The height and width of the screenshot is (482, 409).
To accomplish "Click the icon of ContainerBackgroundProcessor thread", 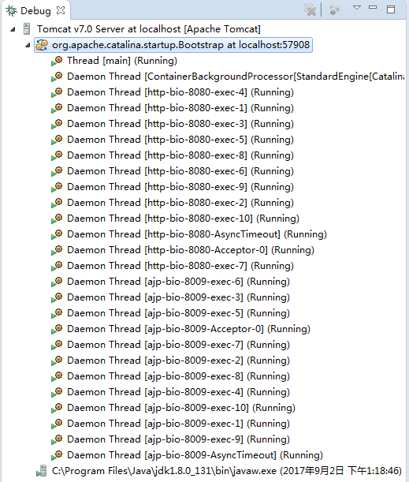I will pos(57,77).
